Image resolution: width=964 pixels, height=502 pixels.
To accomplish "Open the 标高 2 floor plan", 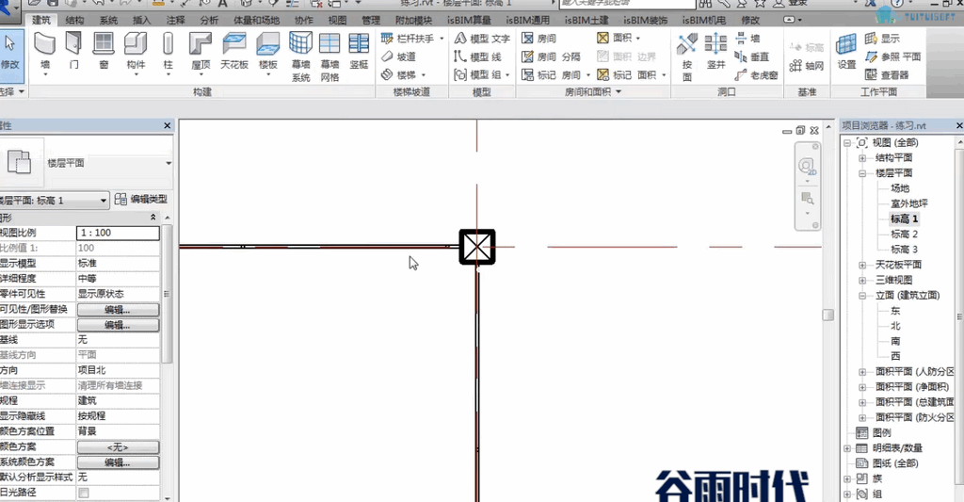I will point(904,235).
